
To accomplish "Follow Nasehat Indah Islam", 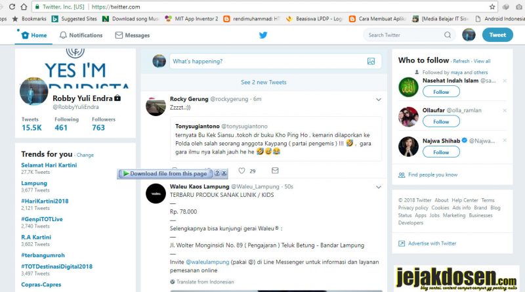I will click(441, 92).
